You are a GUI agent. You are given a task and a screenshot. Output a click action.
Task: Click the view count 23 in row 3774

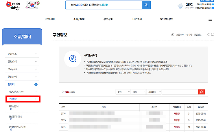pyautogui.click(x=189, y=127)
